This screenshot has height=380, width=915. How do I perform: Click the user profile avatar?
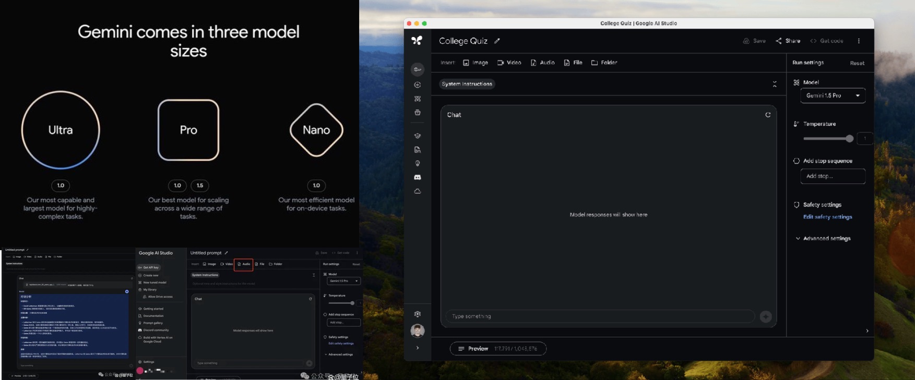[417, 330]
